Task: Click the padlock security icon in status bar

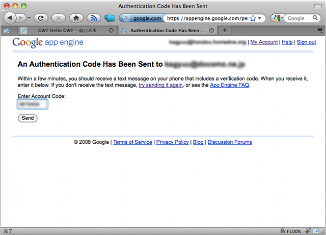Action: [x=283, y=231]
